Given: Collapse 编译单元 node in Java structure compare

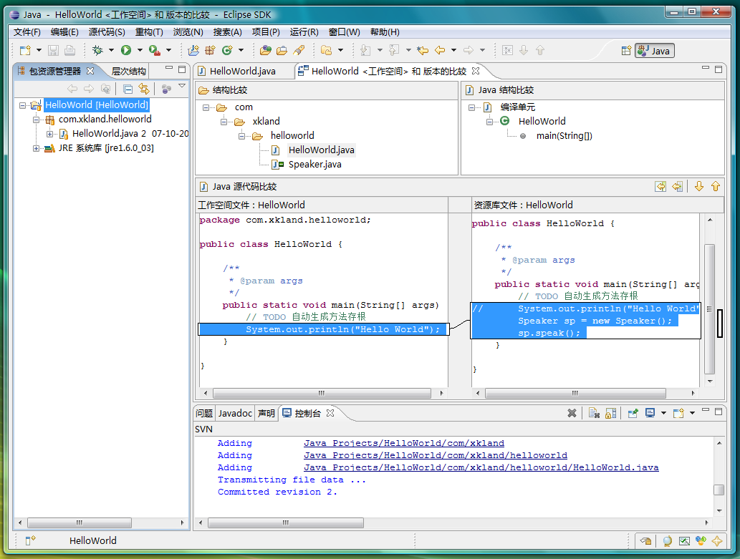Looking at the screenshot, I should pyautogui.click(x=471, y=107).
